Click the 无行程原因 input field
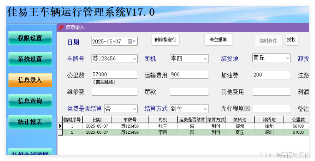 [x=272, y=109]
